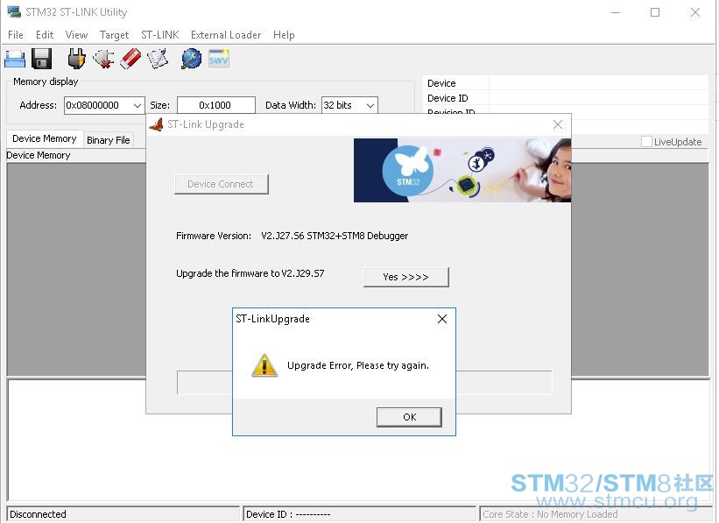
Task: Switch to the Device Memory tab
Action: tap(45, 138)
